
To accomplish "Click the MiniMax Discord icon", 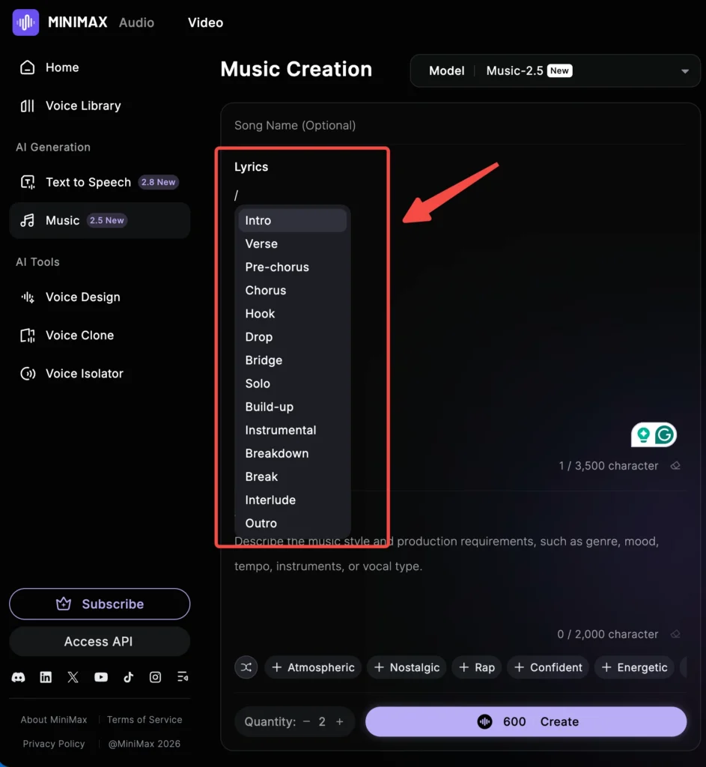I will [x=19, y=676].
